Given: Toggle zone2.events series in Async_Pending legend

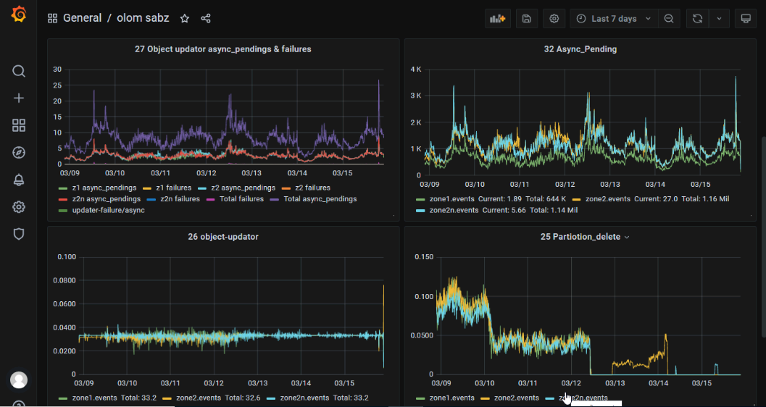Looking at the screenshot, I should [x=609, y=199].
